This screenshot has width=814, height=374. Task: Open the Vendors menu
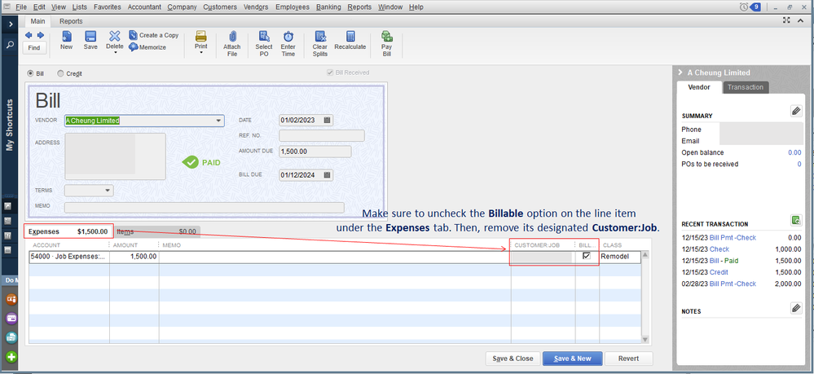pos(256,7)
